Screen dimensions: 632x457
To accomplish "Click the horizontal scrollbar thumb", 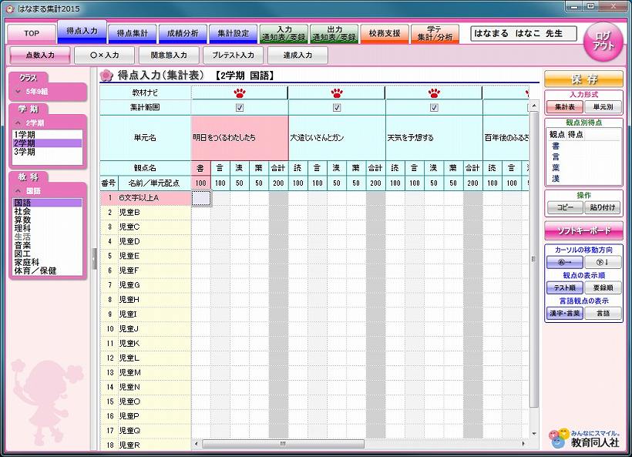I will point(283,444).
